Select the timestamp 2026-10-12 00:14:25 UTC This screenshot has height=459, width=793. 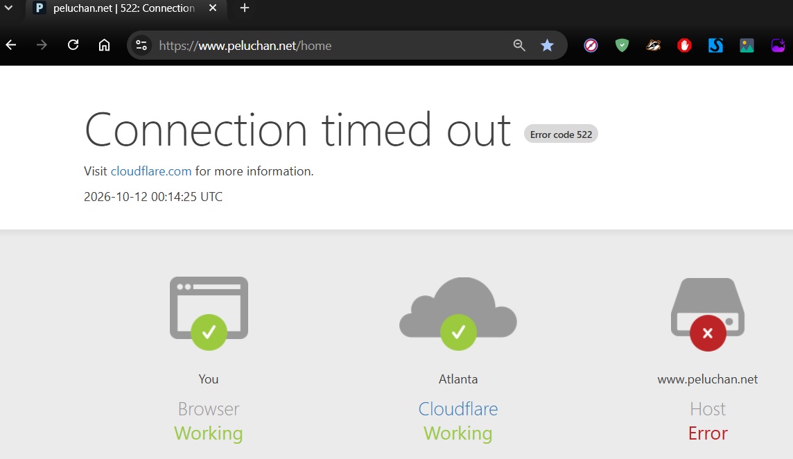pos(153,197)
